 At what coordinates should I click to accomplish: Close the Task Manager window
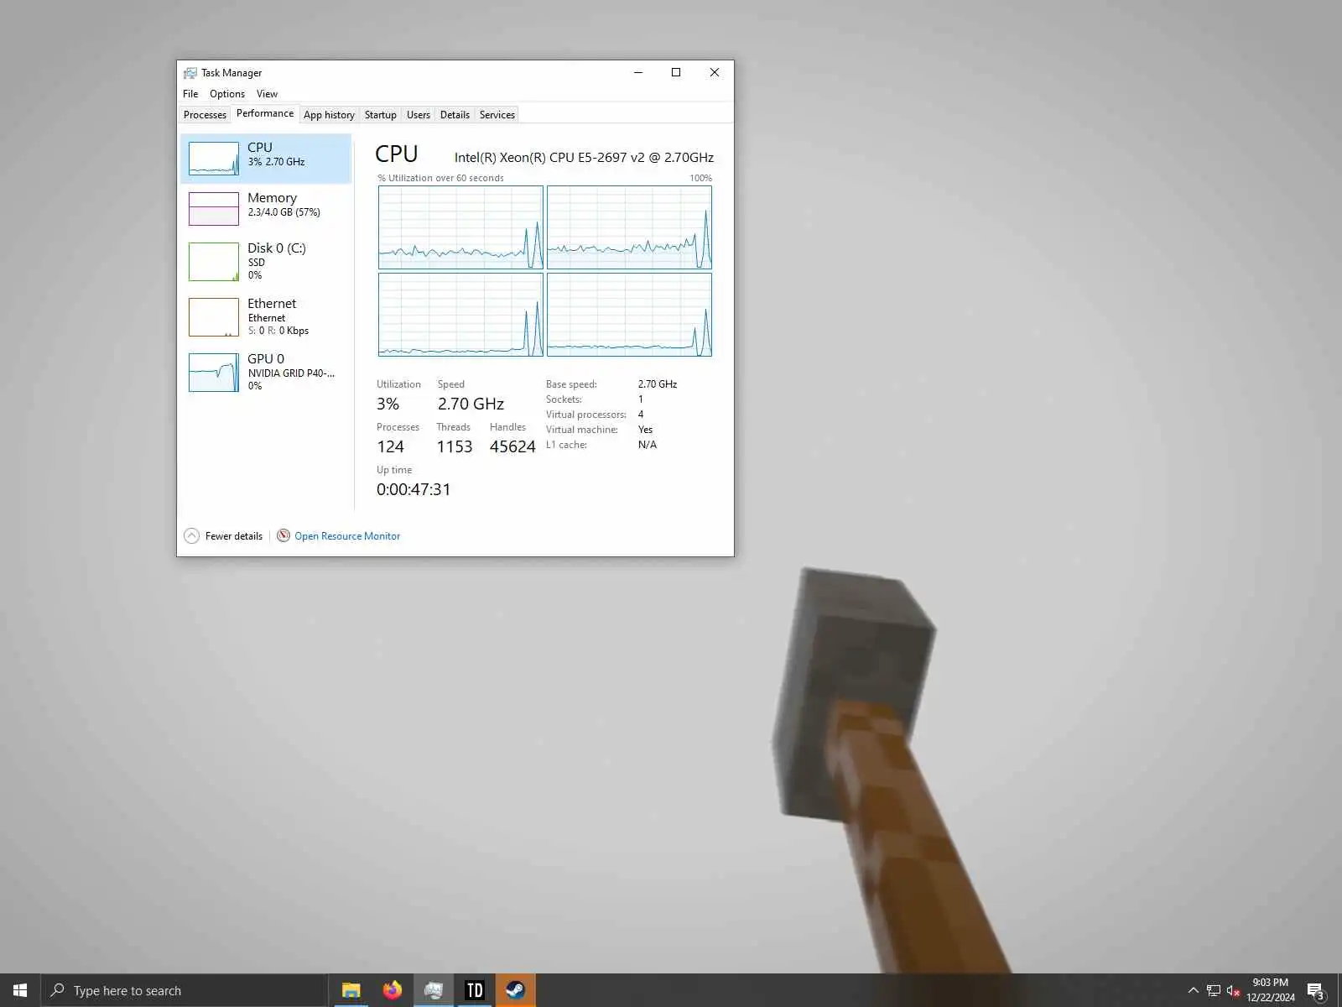tap(715, 73)
